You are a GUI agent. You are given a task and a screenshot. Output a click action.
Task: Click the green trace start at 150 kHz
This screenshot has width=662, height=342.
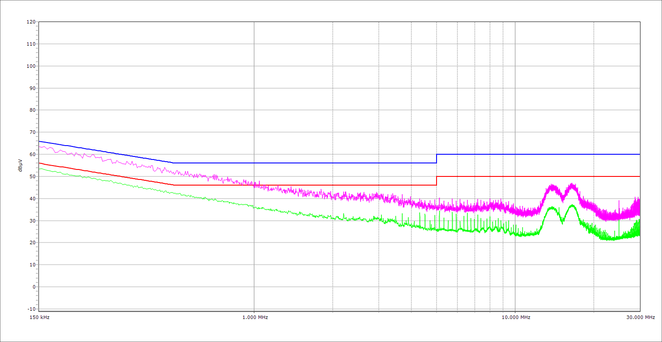40,169
